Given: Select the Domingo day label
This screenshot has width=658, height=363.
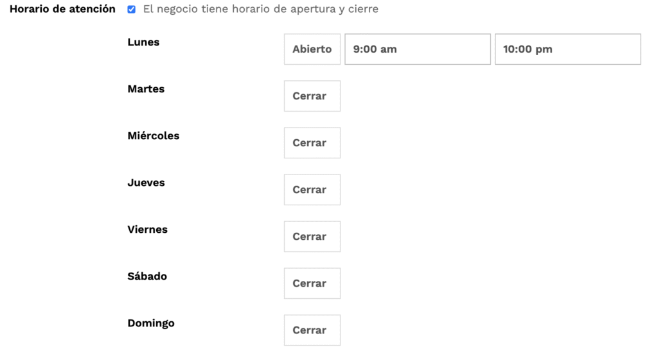Looking at the screenshot, I should (151, 323).
